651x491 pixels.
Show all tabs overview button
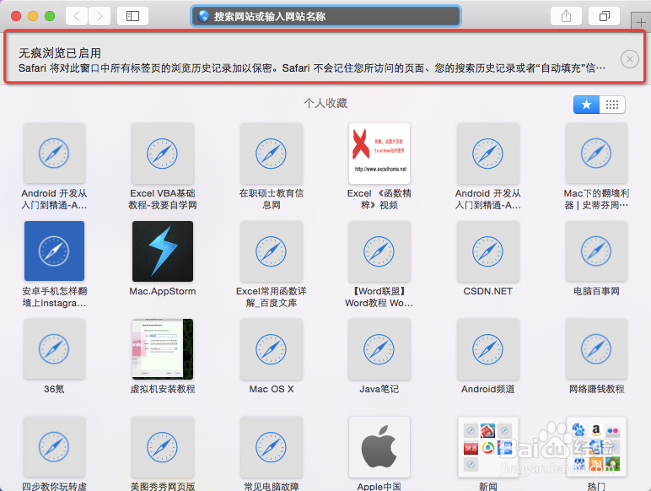(605, 17)
